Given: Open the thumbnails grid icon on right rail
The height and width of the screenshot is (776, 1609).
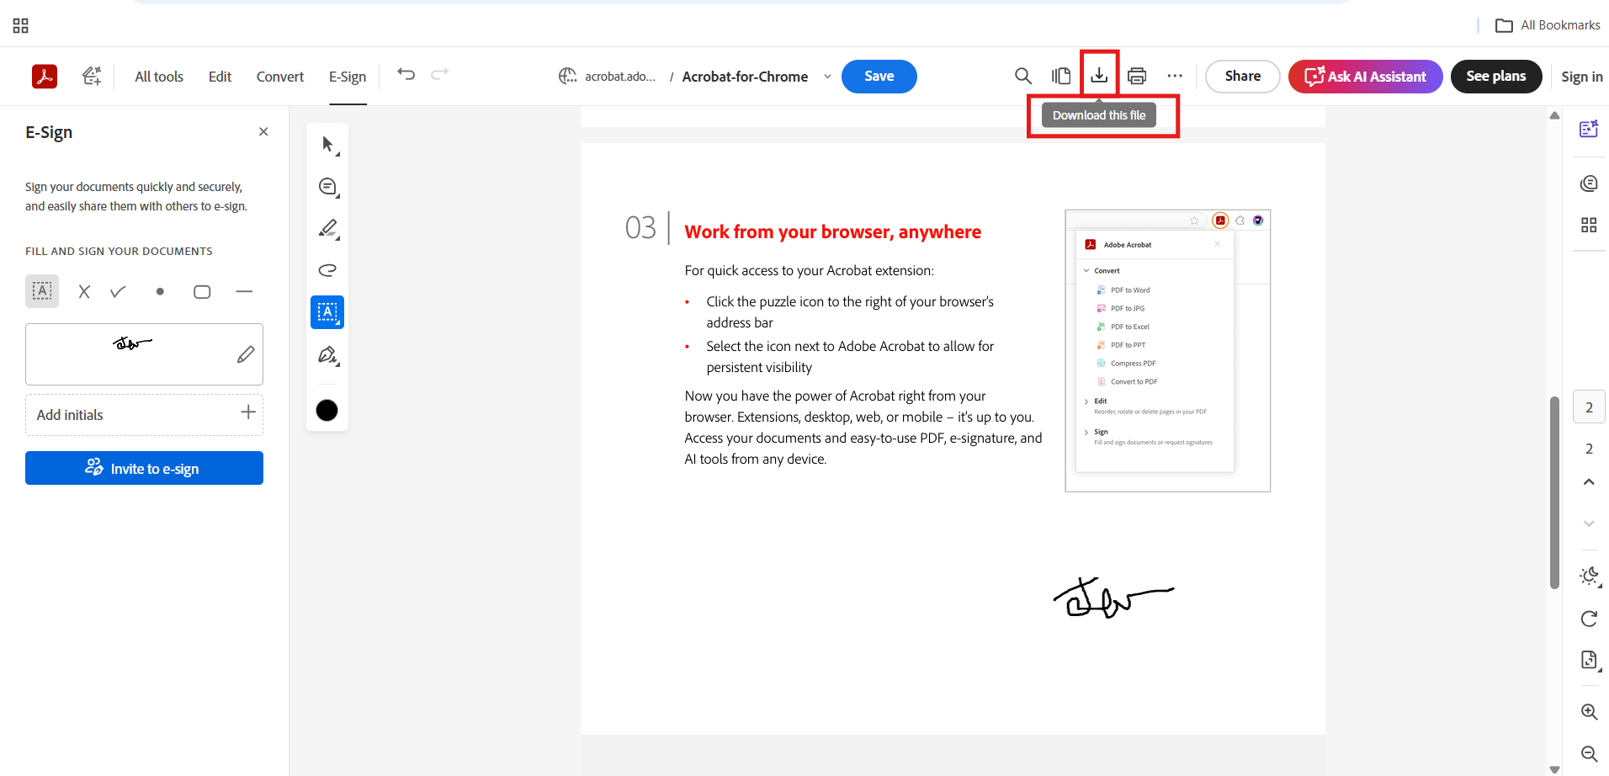Looking at the screenshot, I should [1589, 225].
